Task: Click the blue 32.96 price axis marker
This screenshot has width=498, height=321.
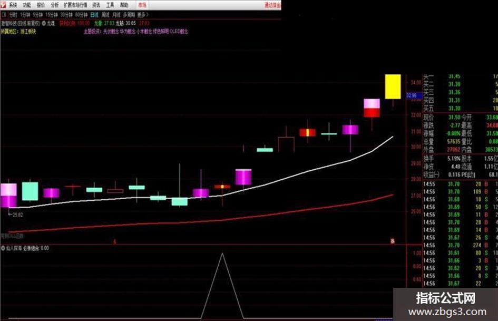Action: [x=414, y=95]
